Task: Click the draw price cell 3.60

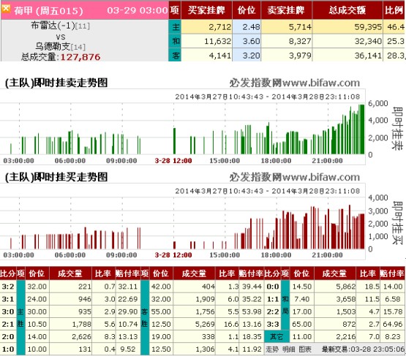Action: click(247, 41)
